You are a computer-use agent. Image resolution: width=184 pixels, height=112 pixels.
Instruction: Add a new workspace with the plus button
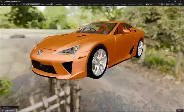(x=144, y=5)
